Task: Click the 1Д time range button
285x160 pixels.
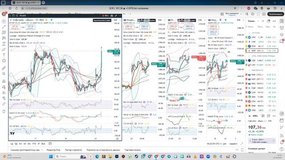Action: tap(12, 144)
